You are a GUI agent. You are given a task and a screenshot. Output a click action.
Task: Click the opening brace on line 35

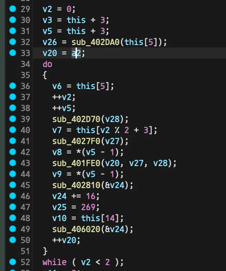45,75
